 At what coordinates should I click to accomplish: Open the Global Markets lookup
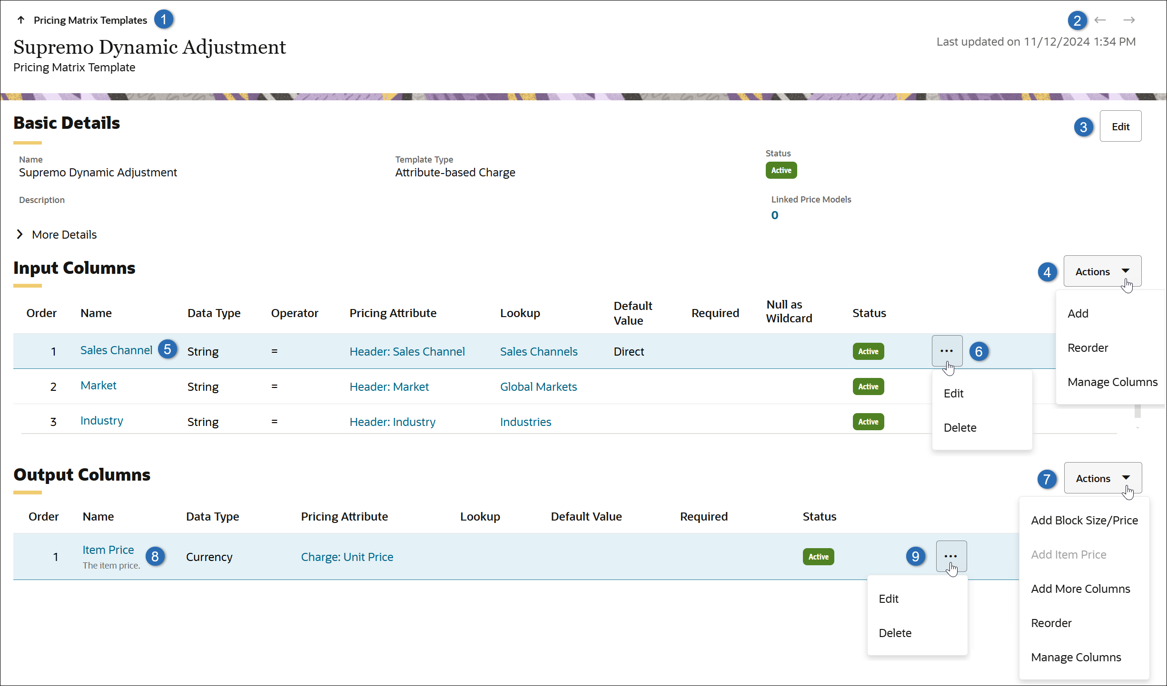(538, 386)
